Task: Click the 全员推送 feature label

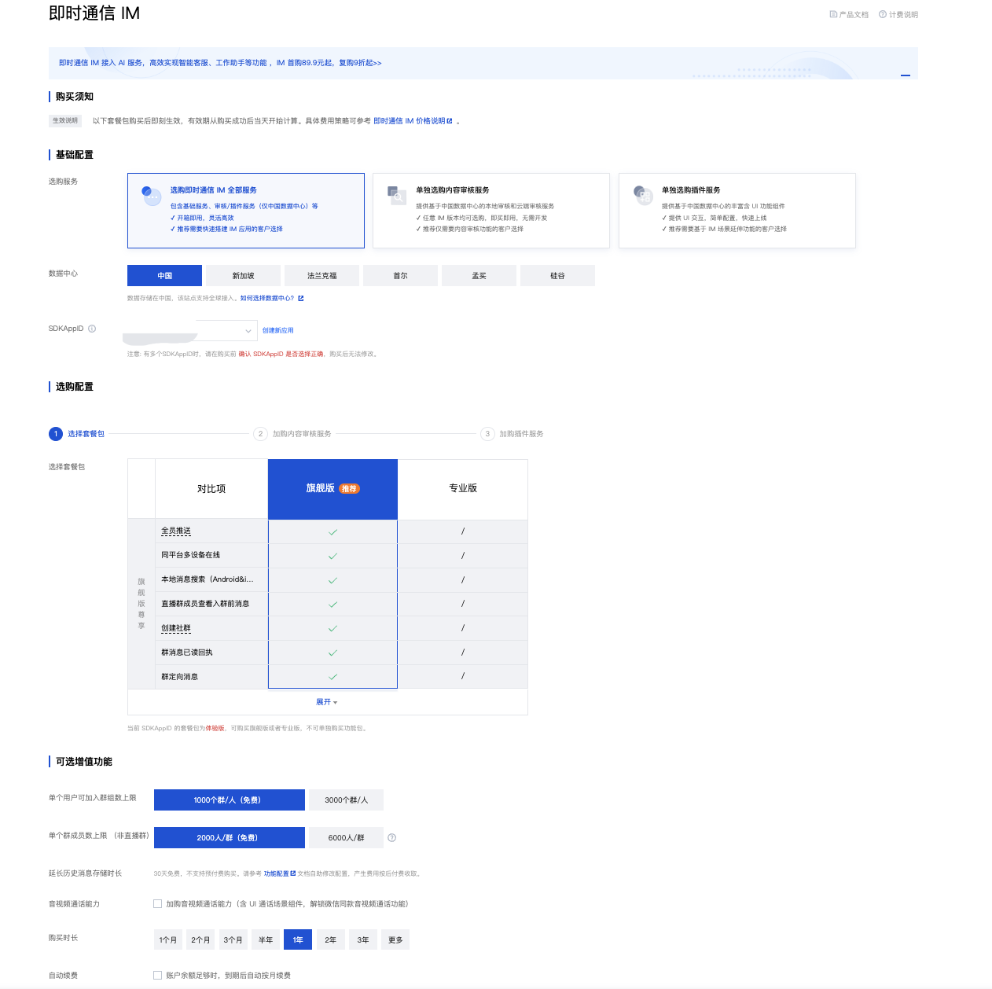Action: 176,531
